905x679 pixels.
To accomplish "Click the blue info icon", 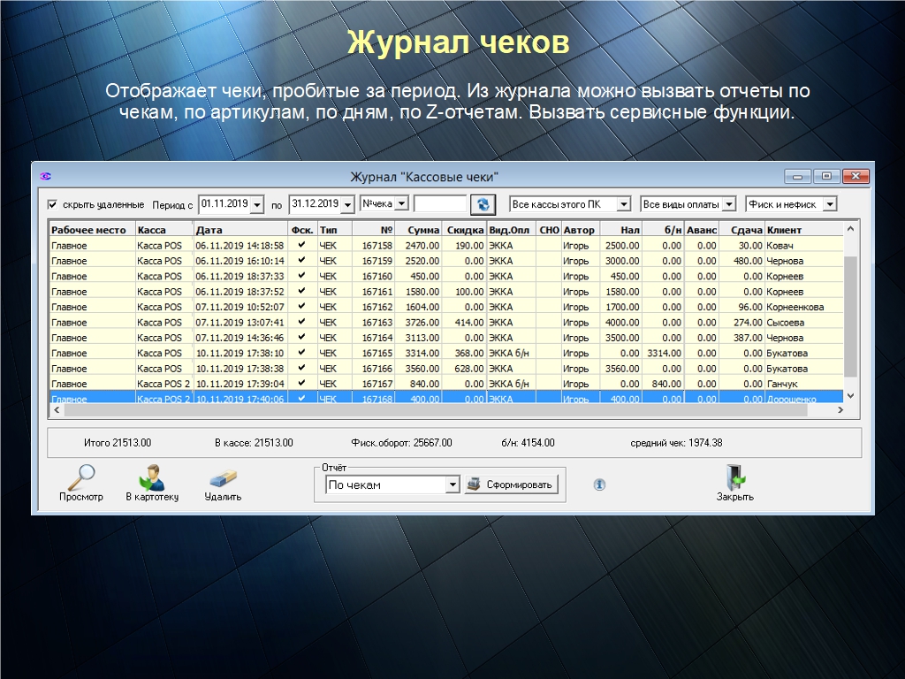I will tap(599, 484).
